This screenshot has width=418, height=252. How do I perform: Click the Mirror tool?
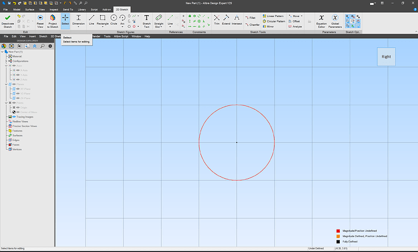pos(268,27)
